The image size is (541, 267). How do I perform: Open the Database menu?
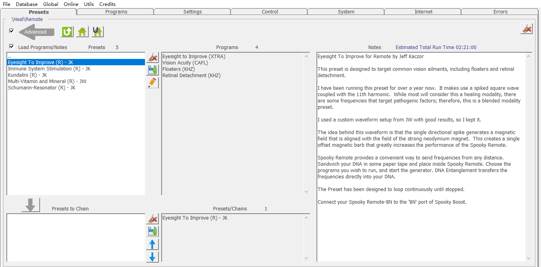point(27,4)
